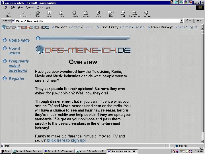Click the bullet icon beside Register
The height and width of the screenshot is (154, 205).
tap(5, 78)
